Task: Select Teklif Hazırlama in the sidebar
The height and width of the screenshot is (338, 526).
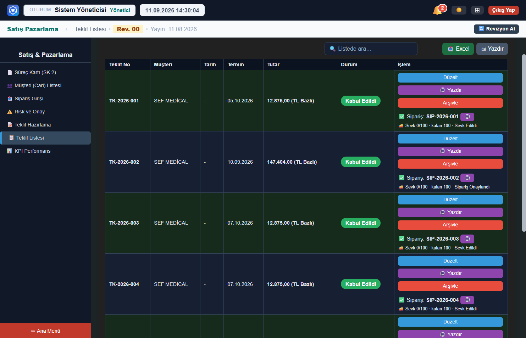Action: (x=45, y=125)
